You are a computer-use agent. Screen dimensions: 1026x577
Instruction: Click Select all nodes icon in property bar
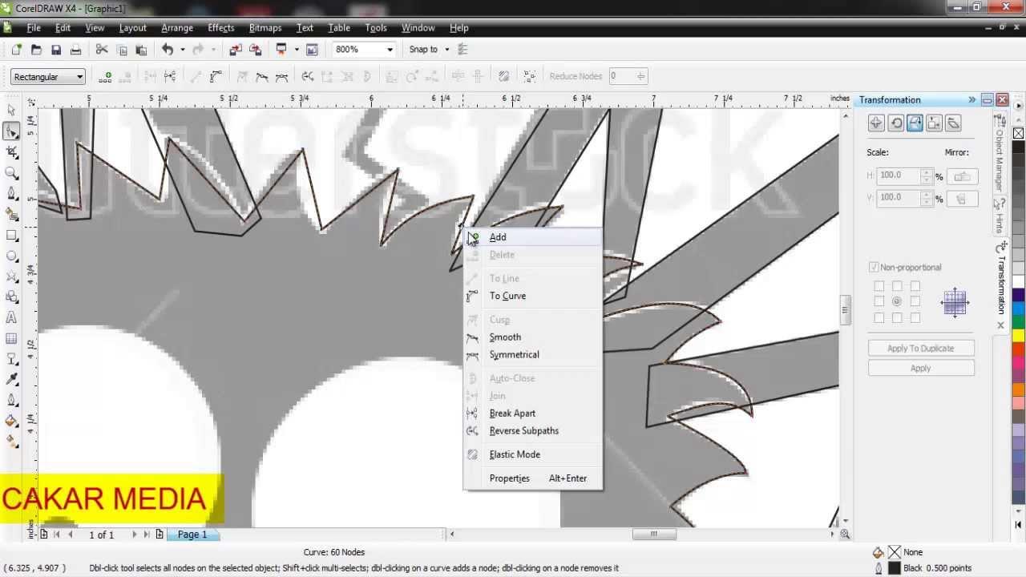coord(530,76)
